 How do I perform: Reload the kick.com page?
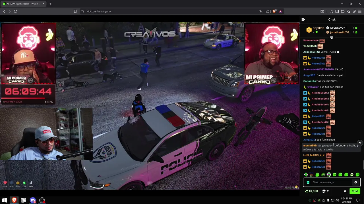[x=15, y=11]
